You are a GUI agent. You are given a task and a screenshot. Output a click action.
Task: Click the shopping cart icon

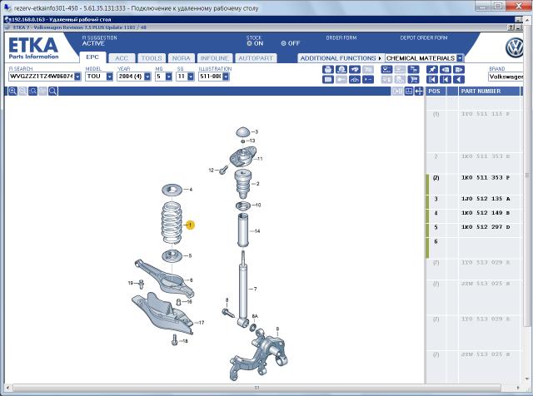tap(413, 80)
